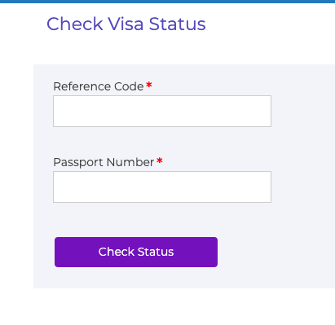The image size is (335, 325).
Task: Click the word Status on the purple button
Action: pos(156,252)
